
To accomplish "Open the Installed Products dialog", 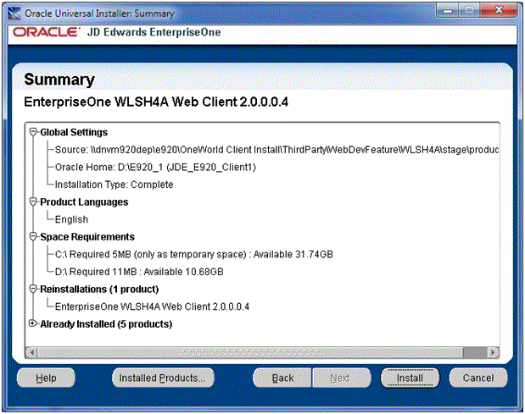I will tap(163, 378).
